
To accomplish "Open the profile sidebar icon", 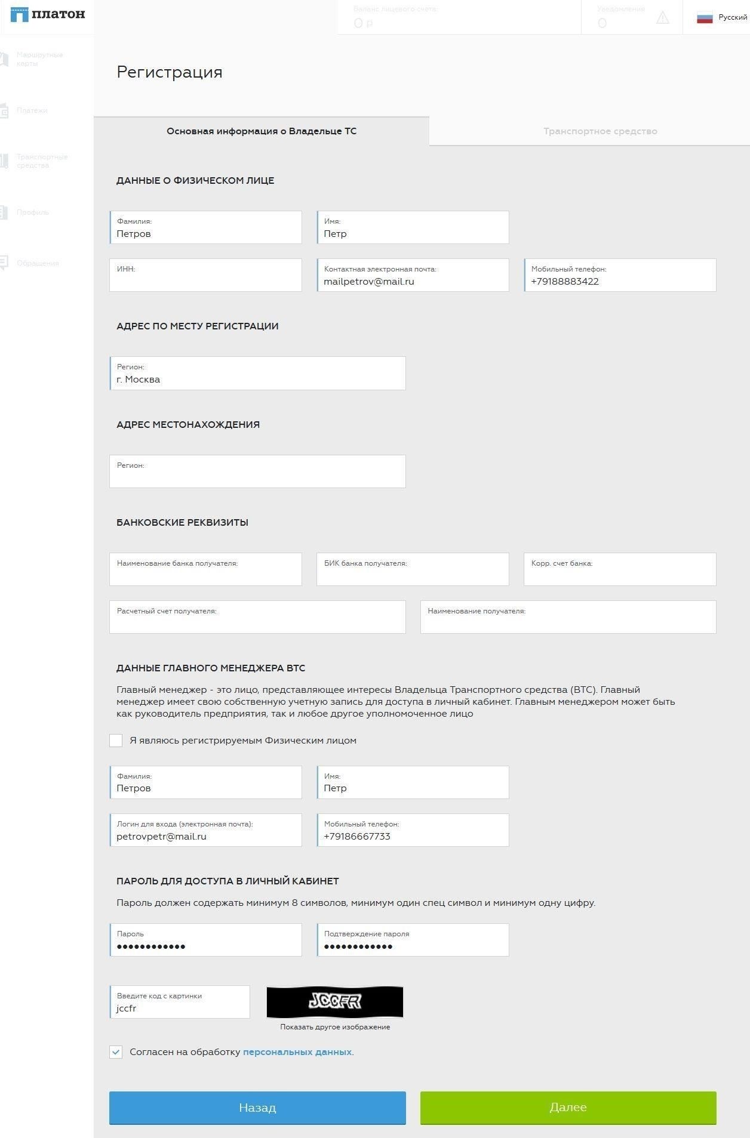I will click(x=4, y=212).
